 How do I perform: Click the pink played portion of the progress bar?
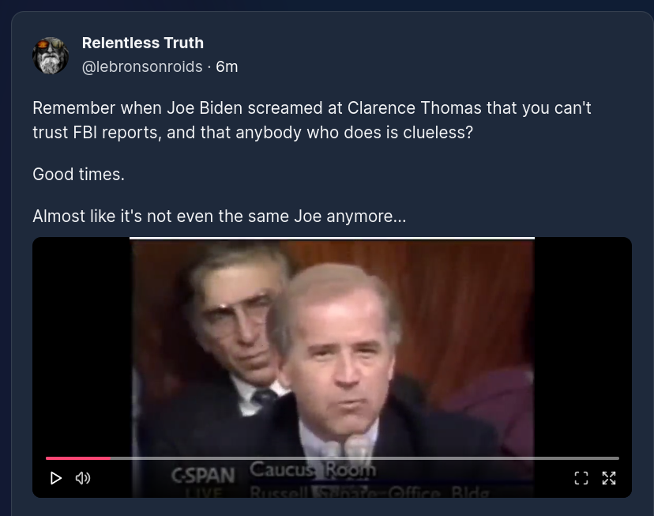click(78, 458)
